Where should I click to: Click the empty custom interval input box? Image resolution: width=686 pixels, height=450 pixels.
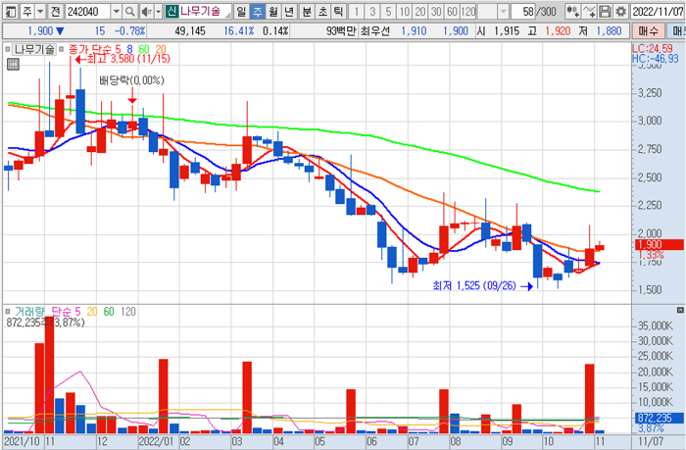click(x=487, y=12)
